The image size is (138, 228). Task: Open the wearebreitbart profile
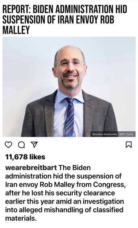pyautogui.click(x=31, y=168)
